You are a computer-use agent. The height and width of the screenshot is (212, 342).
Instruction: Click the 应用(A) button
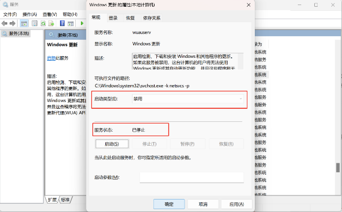point(237,204)
